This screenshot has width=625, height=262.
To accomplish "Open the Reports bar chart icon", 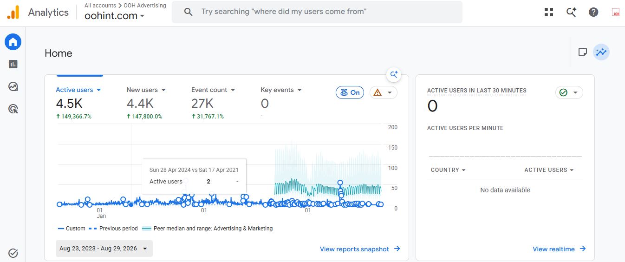I will [x=13, y=64].
